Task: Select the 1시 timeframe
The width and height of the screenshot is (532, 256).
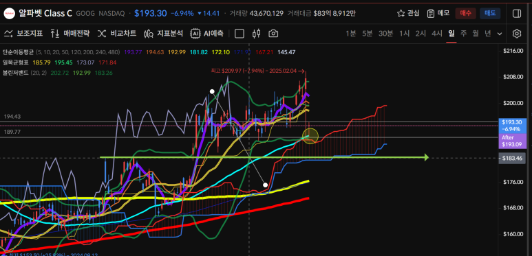Action: (x=404, y=34)
